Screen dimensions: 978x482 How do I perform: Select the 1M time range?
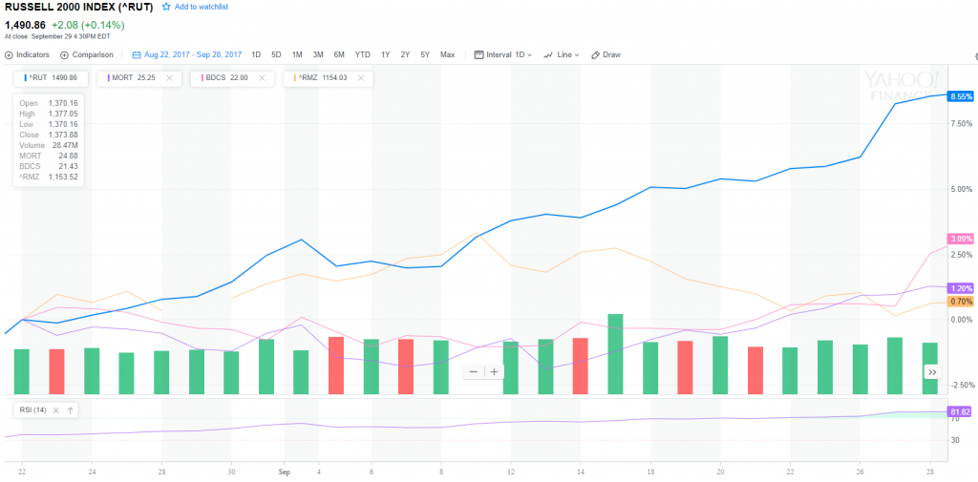pos(297,54)
